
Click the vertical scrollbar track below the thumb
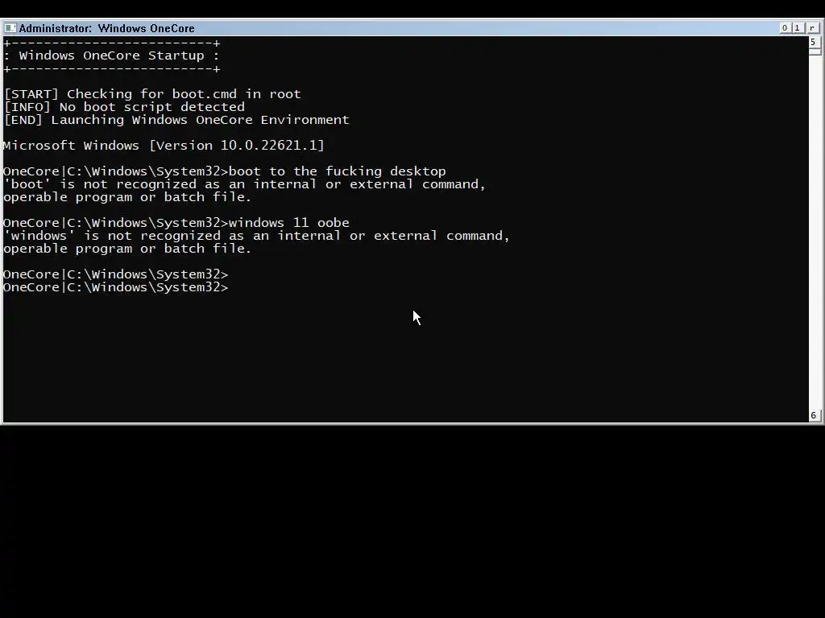815,231
